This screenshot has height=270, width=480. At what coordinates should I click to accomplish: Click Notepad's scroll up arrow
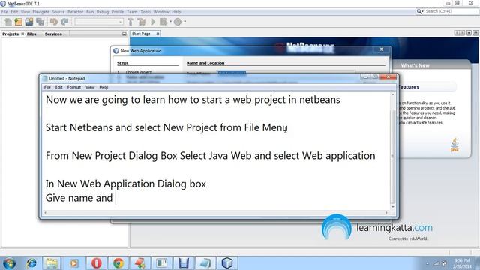393,95
